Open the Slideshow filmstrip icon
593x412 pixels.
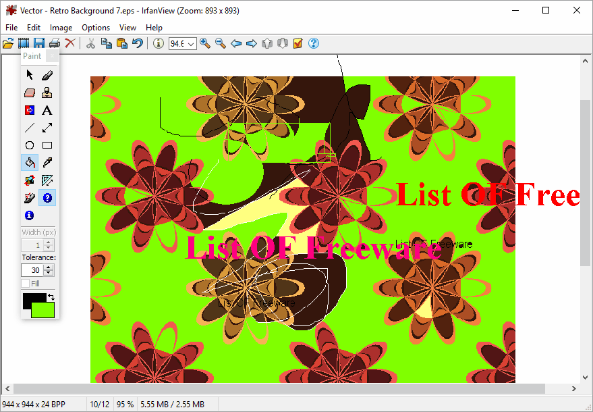tap(24, 43)
